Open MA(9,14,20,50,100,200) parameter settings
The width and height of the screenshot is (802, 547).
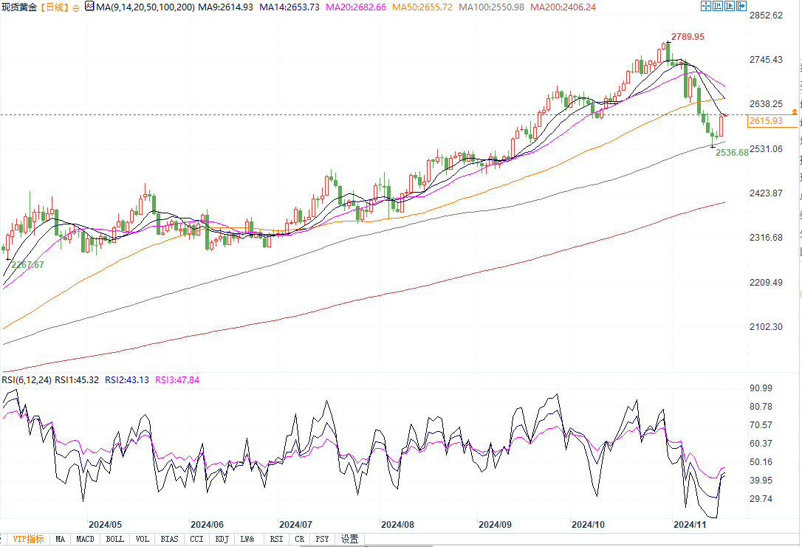pos(140,7)
